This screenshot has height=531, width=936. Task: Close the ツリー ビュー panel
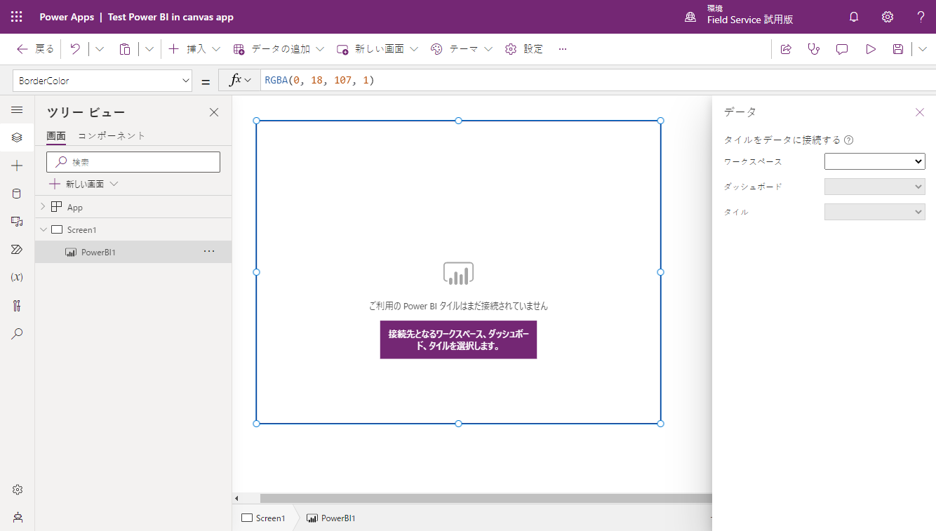pos(214,112)
